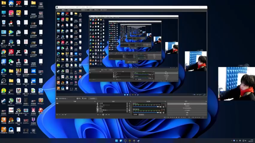Open Google Chrome desktop icon
Screen dimensions: 255x143
4,53
